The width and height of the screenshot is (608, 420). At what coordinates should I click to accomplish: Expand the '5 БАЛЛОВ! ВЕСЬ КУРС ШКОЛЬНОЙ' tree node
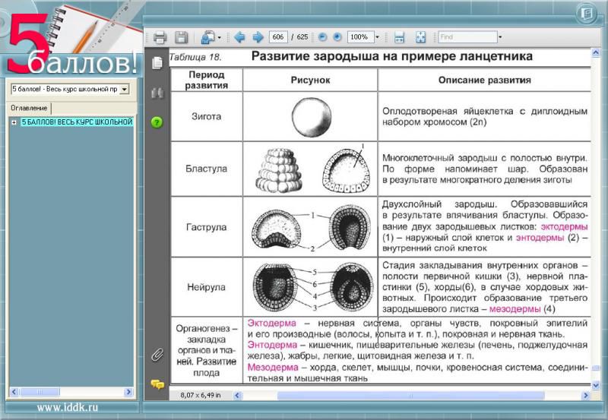tap(14, 122)
